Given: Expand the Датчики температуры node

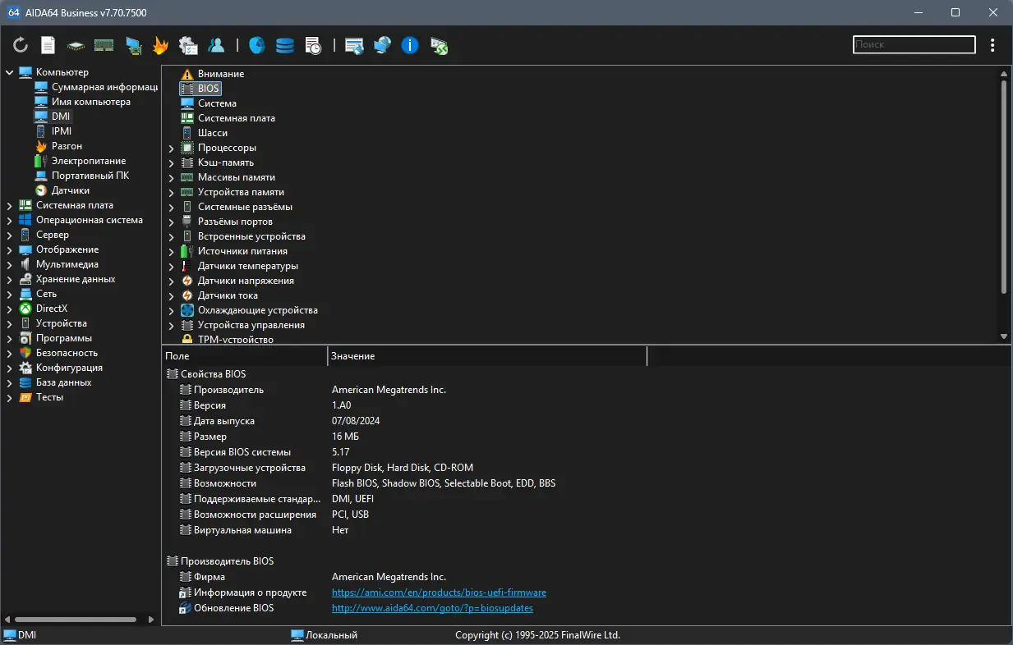Looking at the screenshot, I should coord(171,266).
